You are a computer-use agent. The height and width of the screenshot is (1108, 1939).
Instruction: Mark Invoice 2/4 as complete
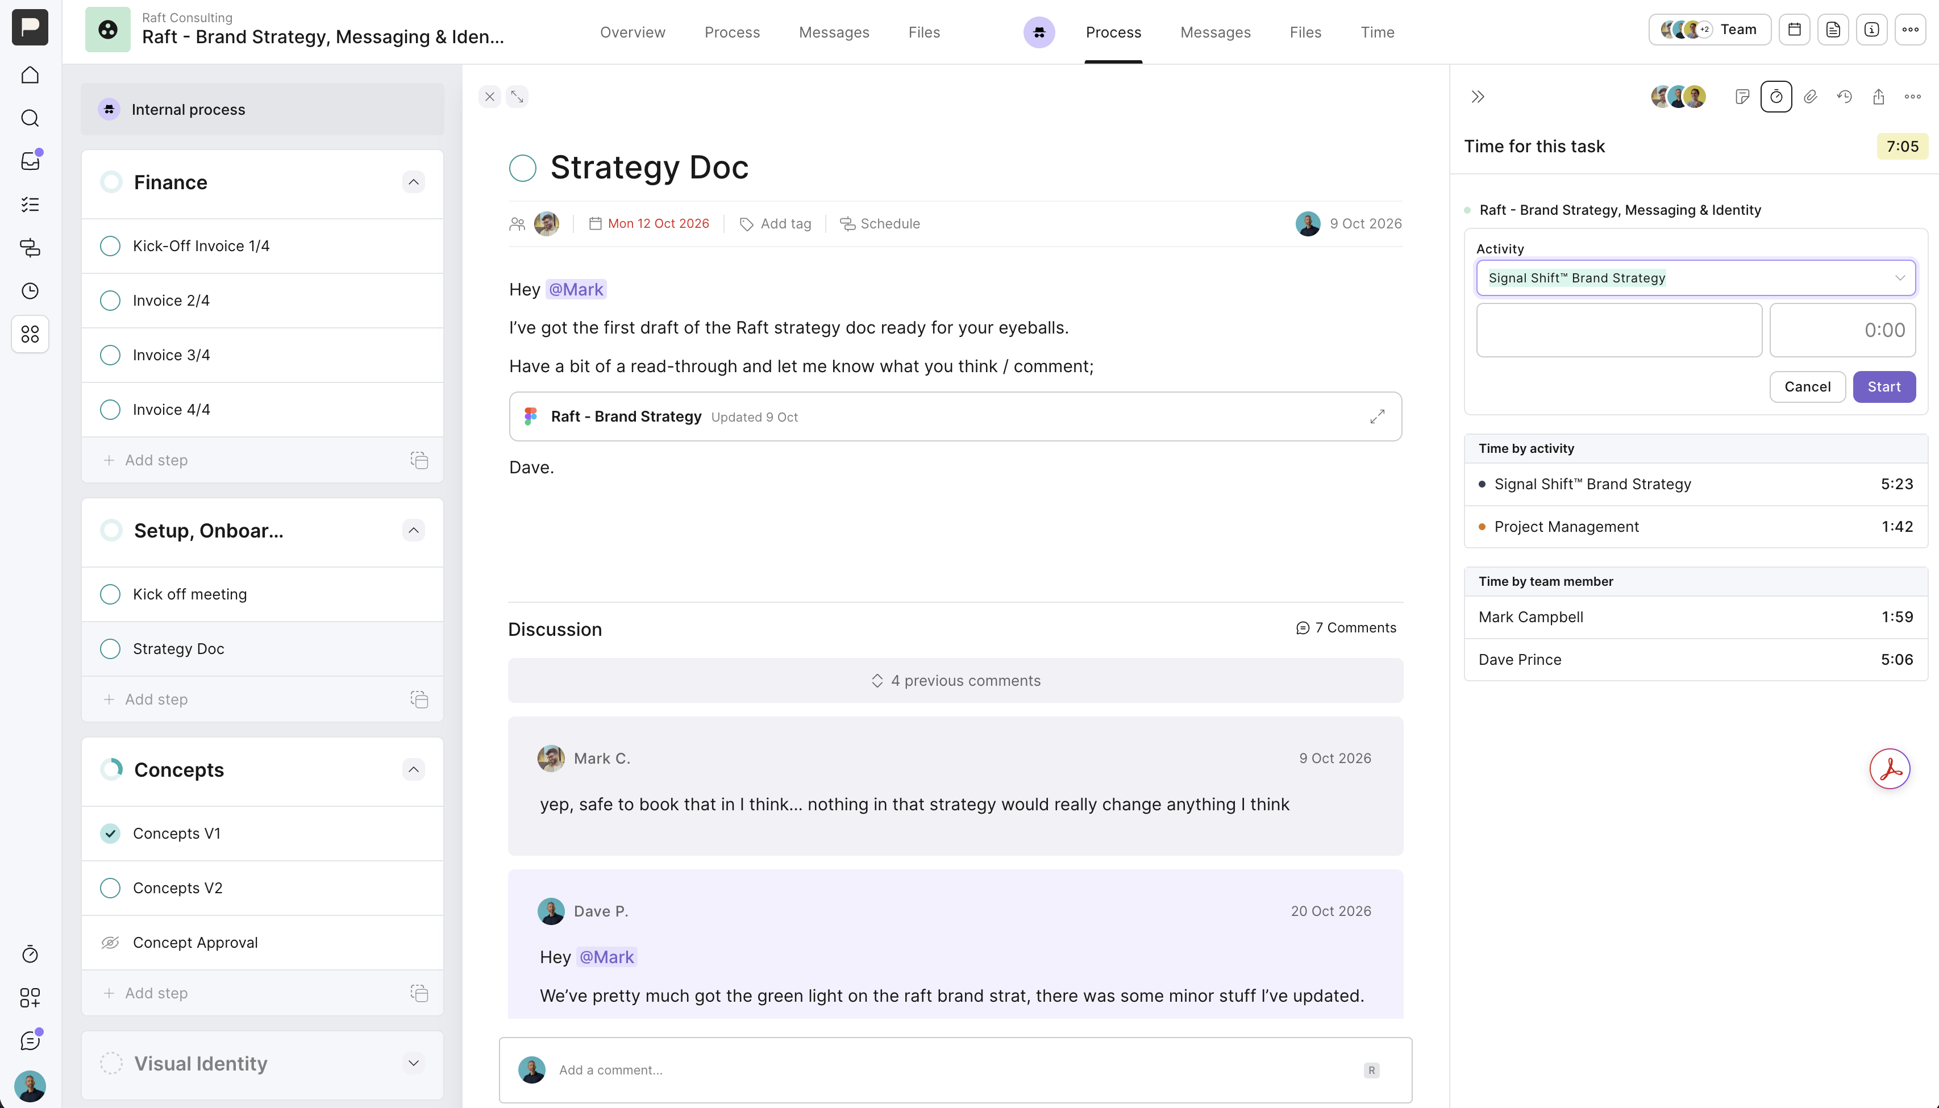point(110,301)
